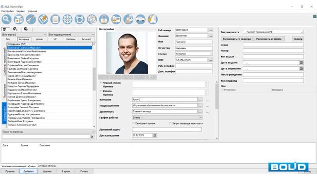Click the Добавить button
The height and width of the screenshot is (178, 317).
pos(29,172)
